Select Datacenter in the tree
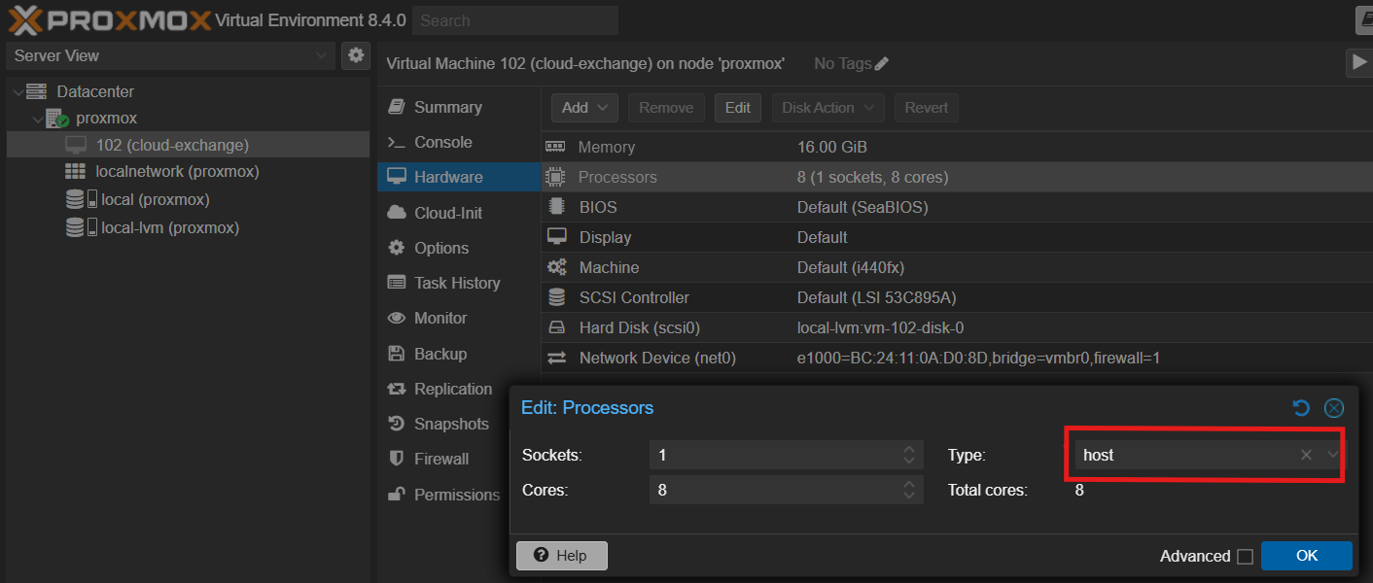 [95, 91]
